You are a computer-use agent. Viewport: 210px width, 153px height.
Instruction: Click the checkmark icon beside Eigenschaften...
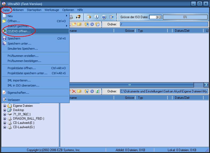(x=4, y=92)
